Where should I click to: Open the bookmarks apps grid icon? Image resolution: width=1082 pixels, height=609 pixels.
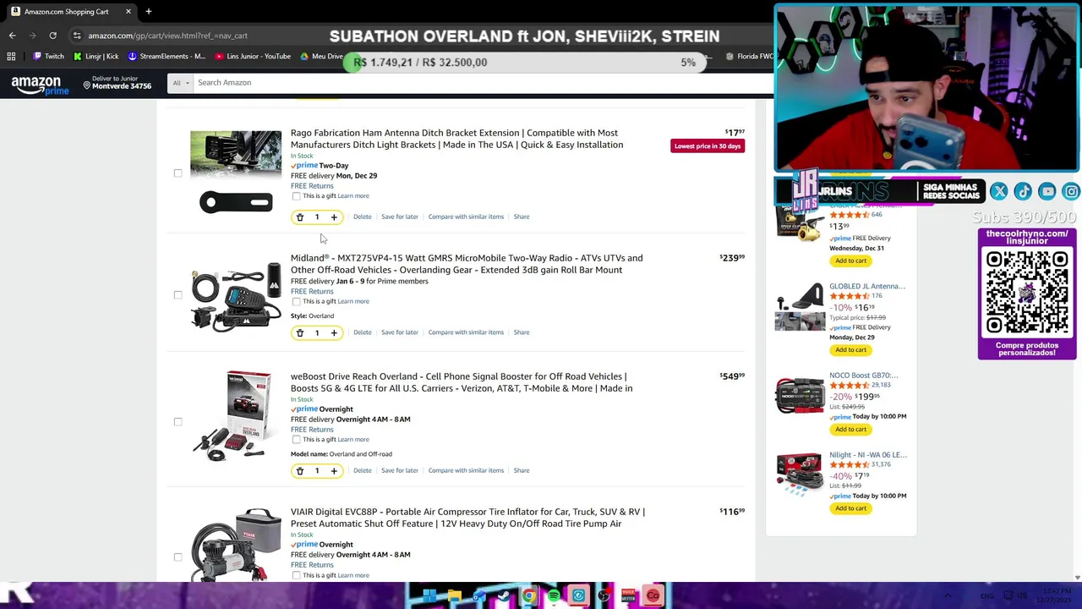pos(11,57)
